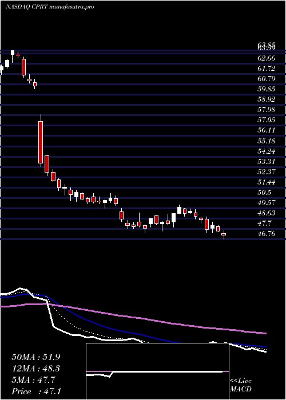Select the 49.57 price axis label
This screenshot has height=400, width=286.
[267, 203]
